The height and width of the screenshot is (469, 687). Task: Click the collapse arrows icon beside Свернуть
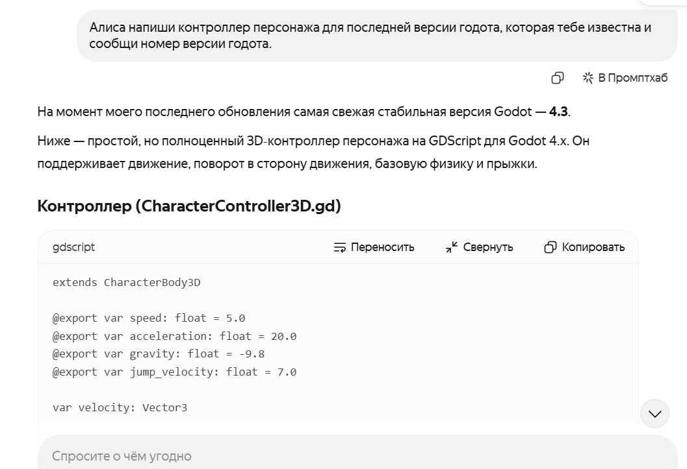click(452, 247)
